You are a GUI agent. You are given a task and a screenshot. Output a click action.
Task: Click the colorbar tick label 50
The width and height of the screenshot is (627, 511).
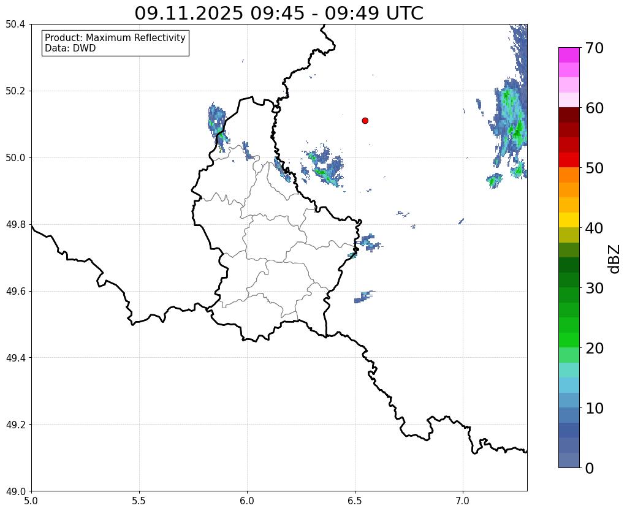pyautogui.click(x=595, y=168)
